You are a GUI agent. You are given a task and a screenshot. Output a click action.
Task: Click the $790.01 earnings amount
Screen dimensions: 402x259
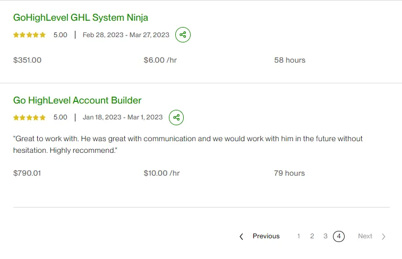[x=27, y=173]
